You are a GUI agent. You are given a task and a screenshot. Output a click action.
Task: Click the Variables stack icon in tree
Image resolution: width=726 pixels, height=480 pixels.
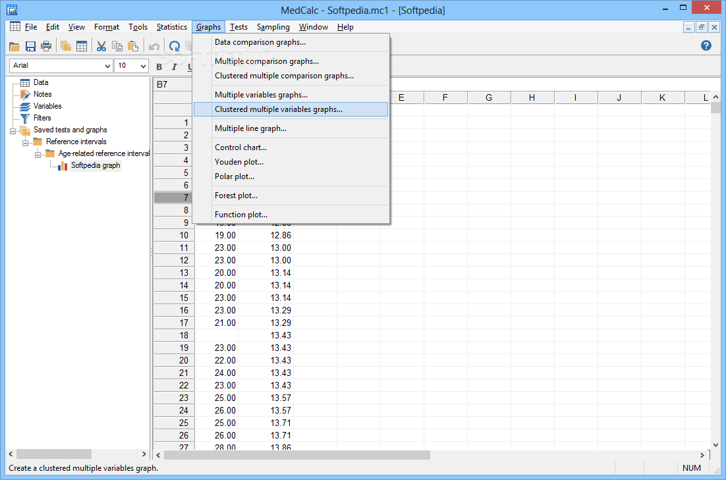point(25,106)
